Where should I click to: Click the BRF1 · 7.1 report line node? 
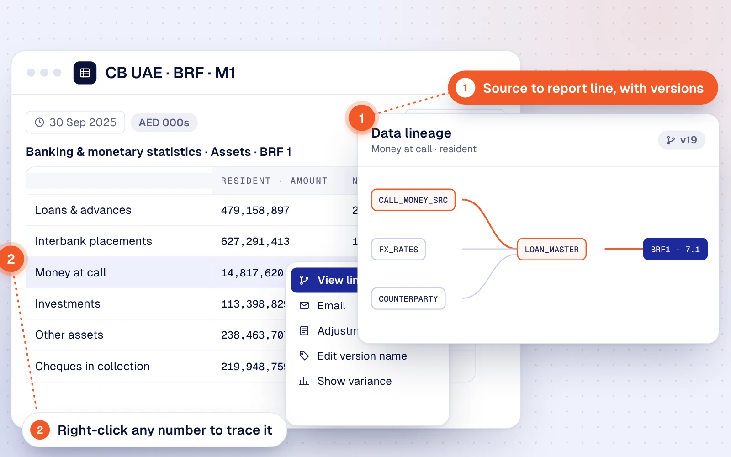[675, 250]
